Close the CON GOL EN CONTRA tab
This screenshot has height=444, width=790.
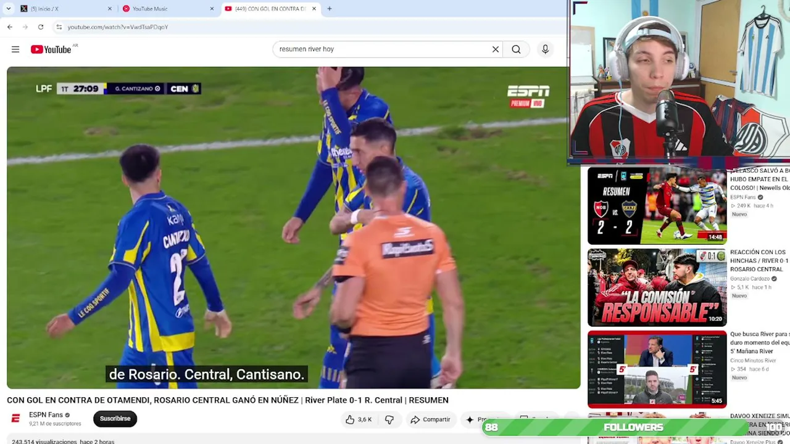[314, 9]
